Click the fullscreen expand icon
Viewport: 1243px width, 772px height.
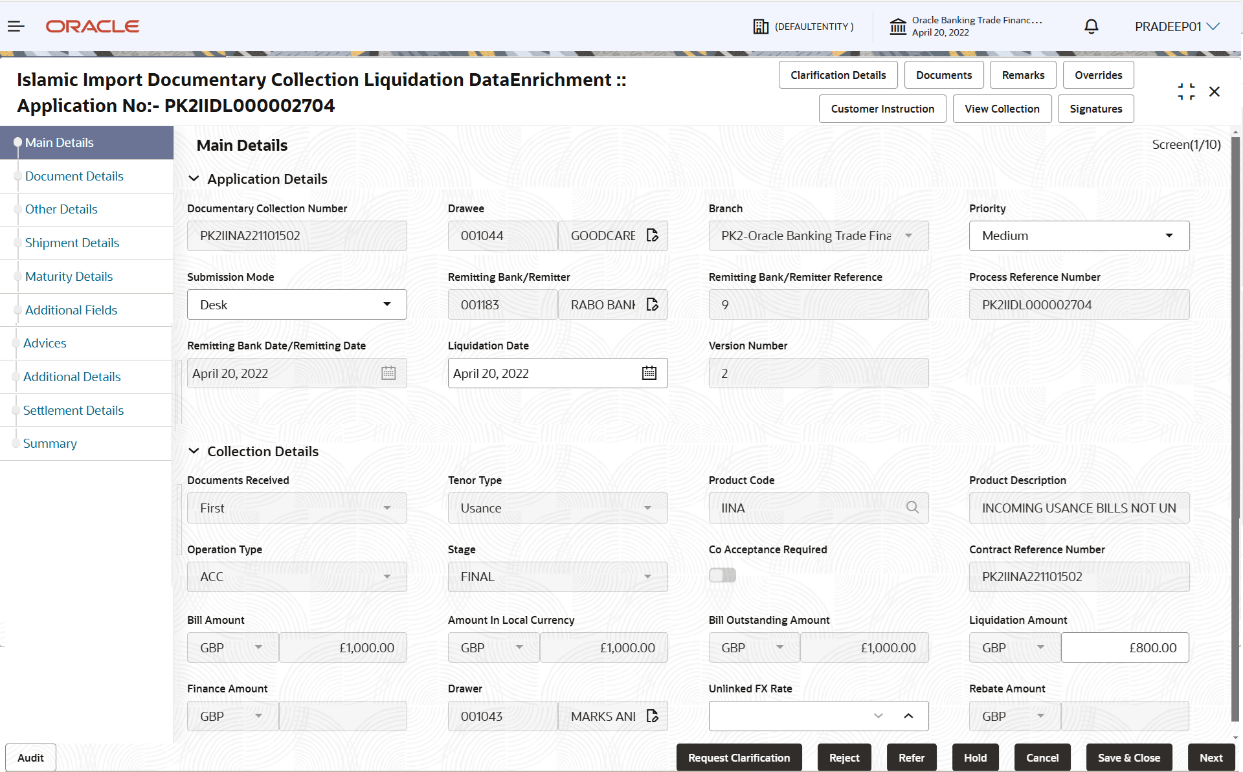pyautogui.click(x=1186, y=91)
